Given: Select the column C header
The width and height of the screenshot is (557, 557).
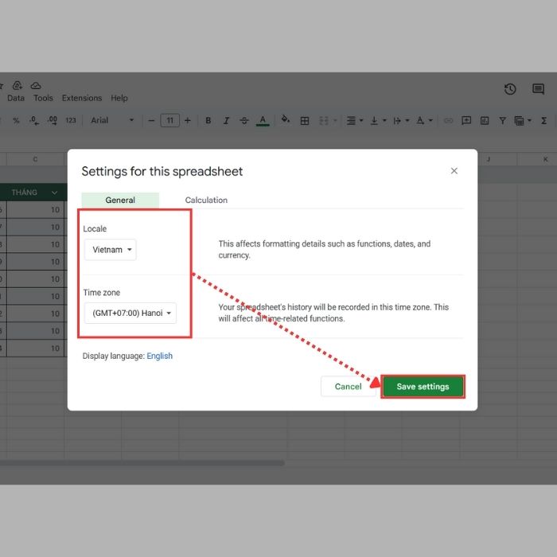Looking at the screenshot, I should [35, 159].
